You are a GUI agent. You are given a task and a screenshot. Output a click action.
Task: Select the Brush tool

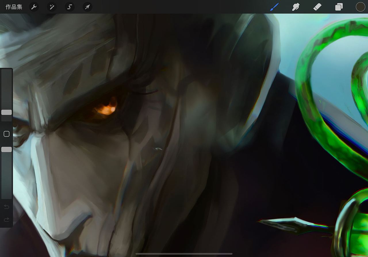274,7
